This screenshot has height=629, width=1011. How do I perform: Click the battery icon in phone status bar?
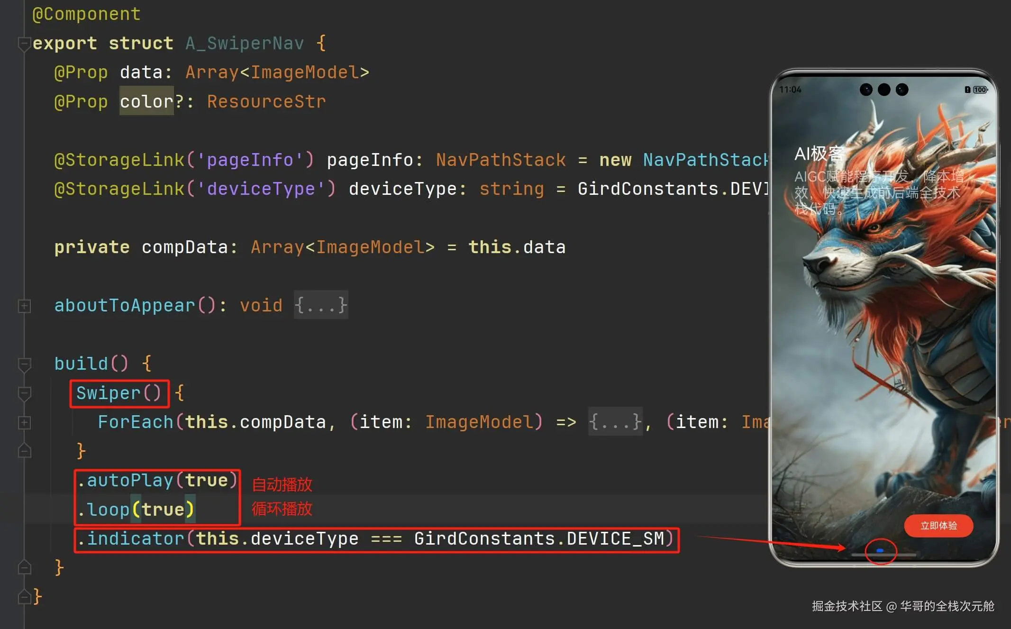click(980, 90)
